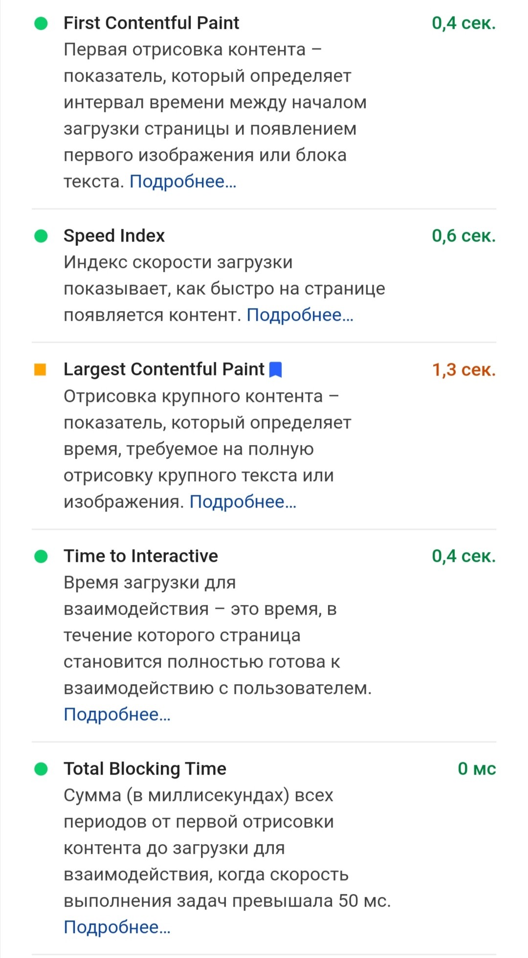Image resolution: width=528 pixels, height=958 pixels.
Task: Select the Time to Interactive title
Action: 141,556
